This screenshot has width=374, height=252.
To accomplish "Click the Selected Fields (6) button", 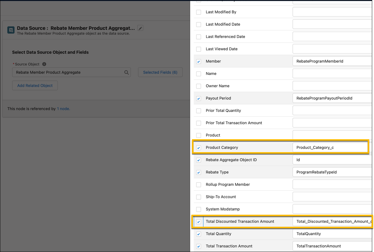I will pyautogui.click(x=160, y=72).
